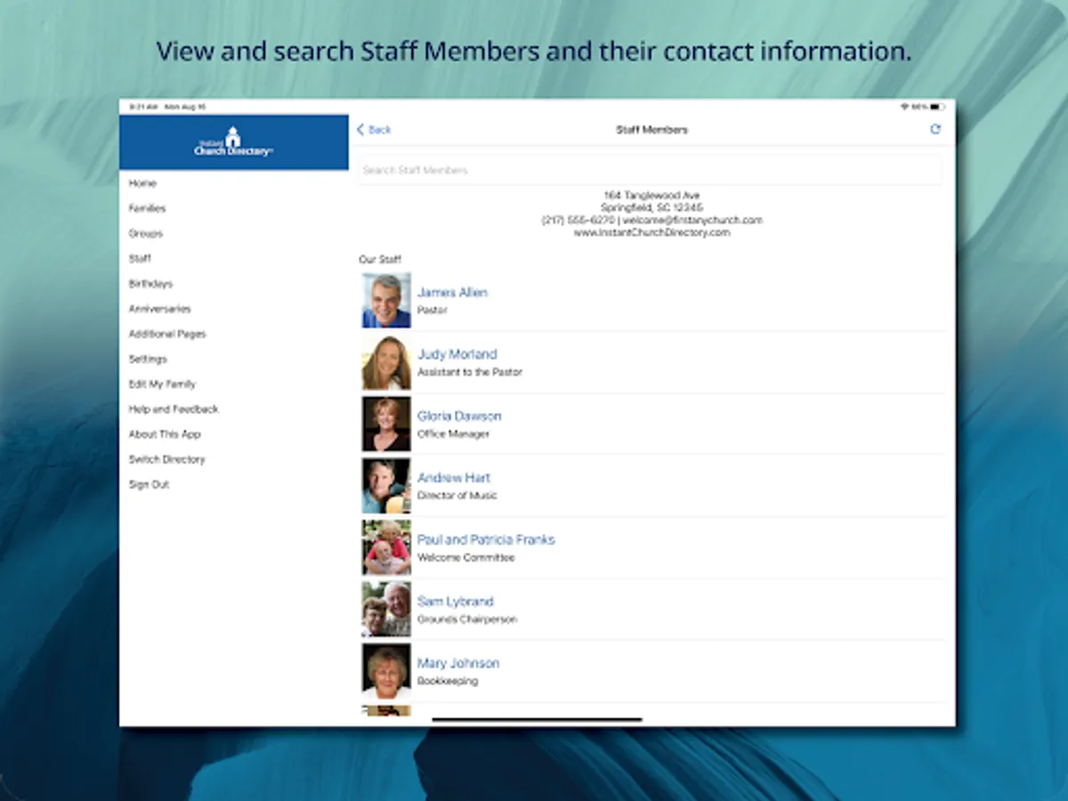Click the Grounds Chairperson role text
Viewport: 1068px width, 801px height.
tap(467, 619)
